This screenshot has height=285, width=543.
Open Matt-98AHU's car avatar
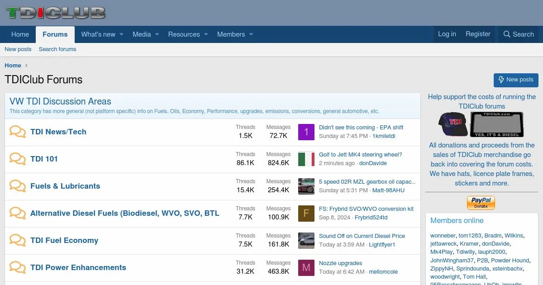coord(306,186)
